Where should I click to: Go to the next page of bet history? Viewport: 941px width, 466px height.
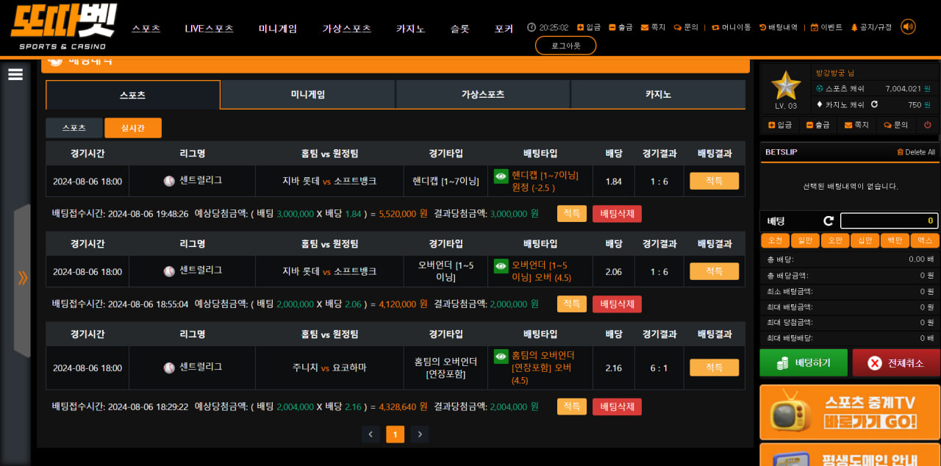pyautogui.click(x=419, y=434)
